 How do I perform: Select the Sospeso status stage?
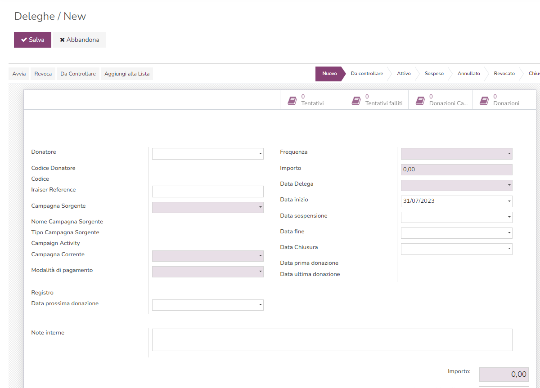point(434,74)
